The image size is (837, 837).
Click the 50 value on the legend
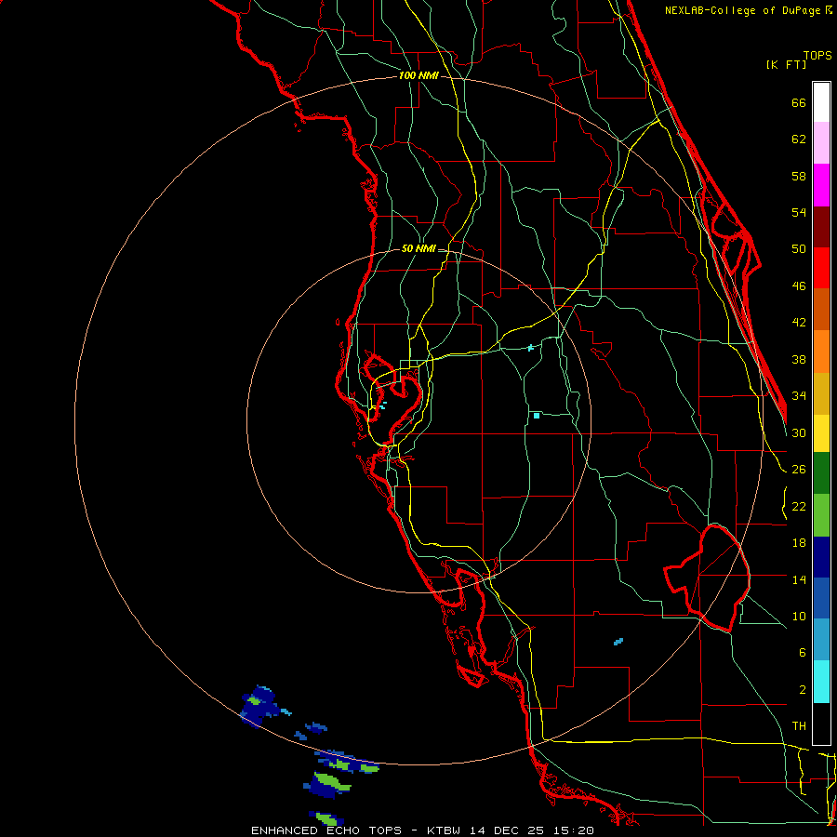[799, 248]
